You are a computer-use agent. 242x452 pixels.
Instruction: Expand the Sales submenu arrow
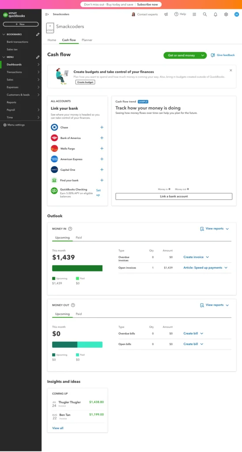pos(38,79)
